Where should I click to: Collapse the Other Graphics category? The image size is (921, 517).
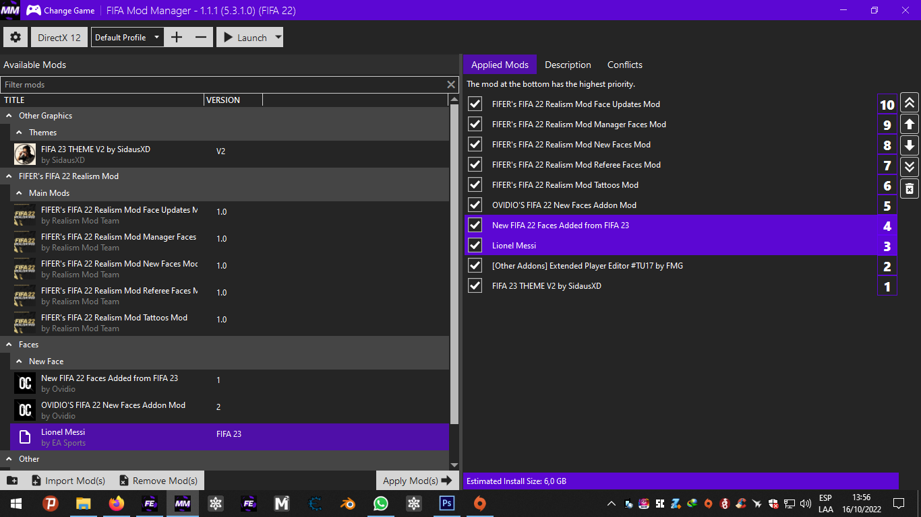point(9,116)
